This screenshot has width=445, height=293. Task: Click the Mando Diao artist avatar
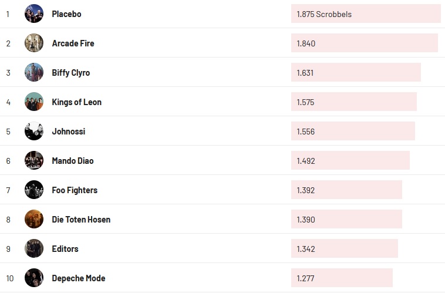coord(34,160)
